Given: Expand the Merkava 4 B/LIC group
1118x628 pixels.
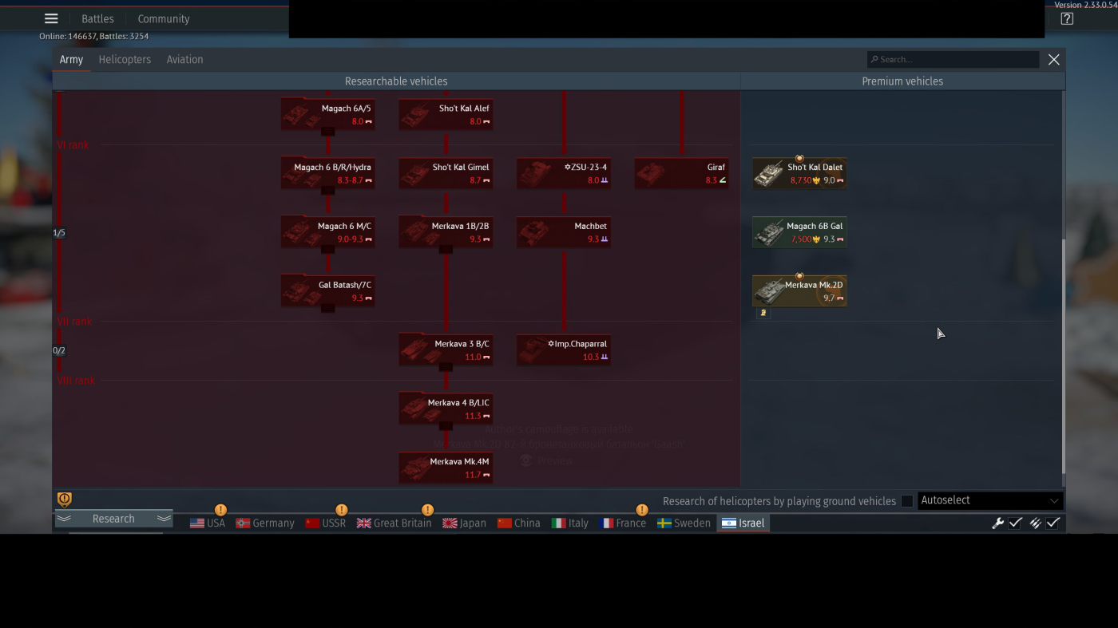Looking at the screenshot, I should [x=446, y=409].
